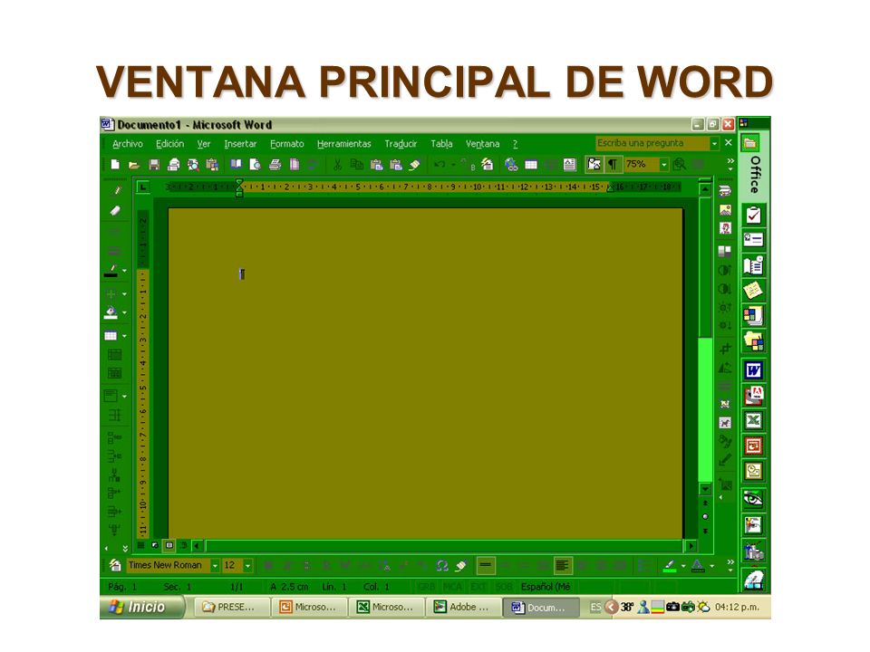Open the Undo history dropdown arrow
This screenshot has height=652, width=870.
pyautogui.click(x=453, y=165)
